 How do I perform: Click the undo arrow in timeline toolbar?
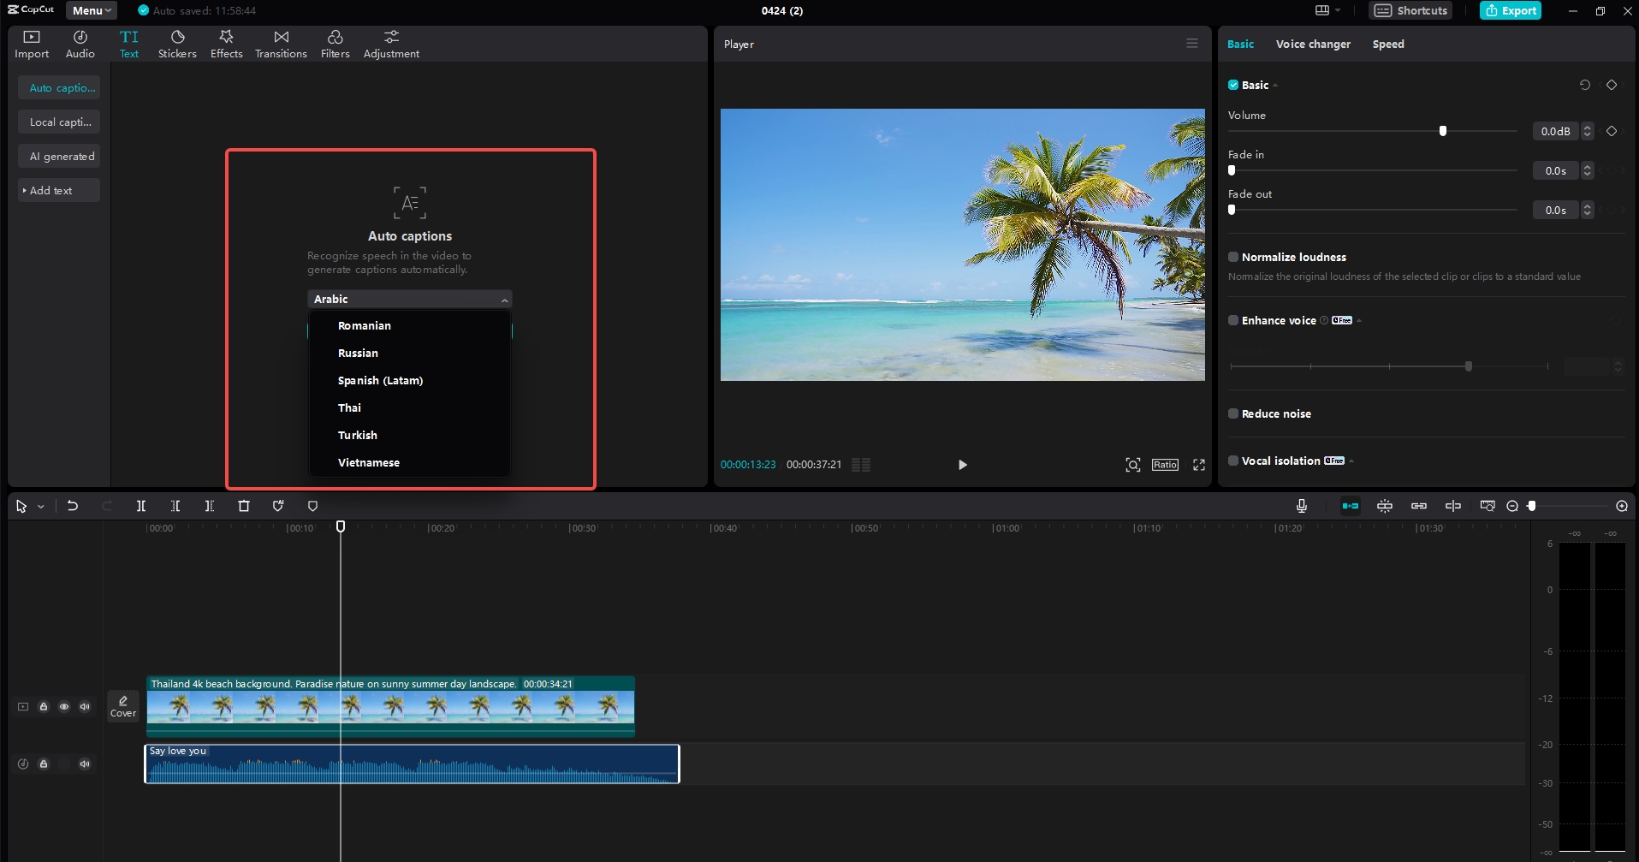coord(73,506)
